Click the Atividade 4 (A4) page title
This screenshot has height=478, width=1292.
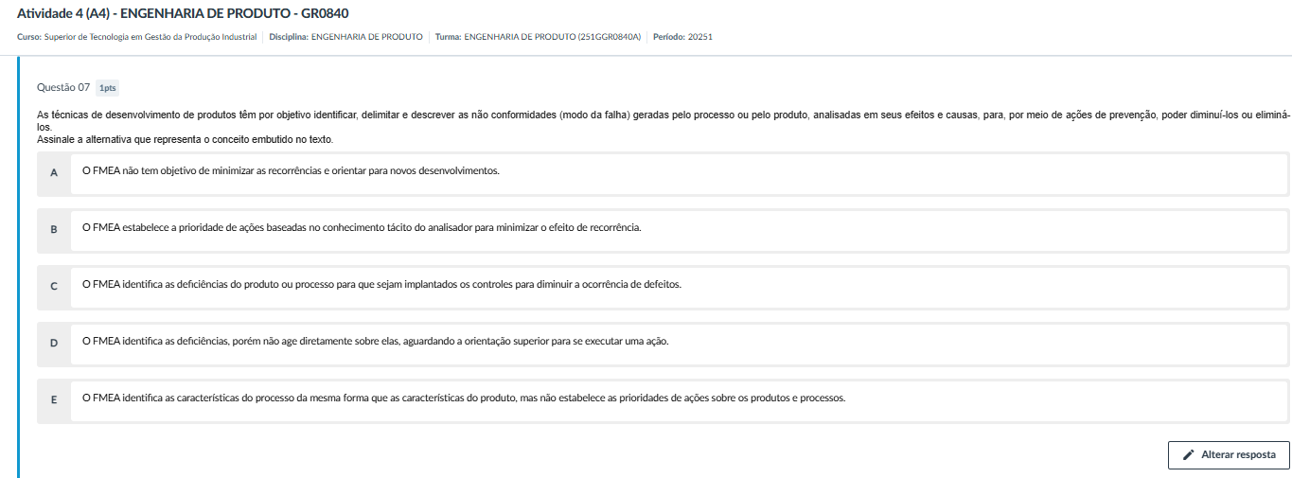(185, 13)
